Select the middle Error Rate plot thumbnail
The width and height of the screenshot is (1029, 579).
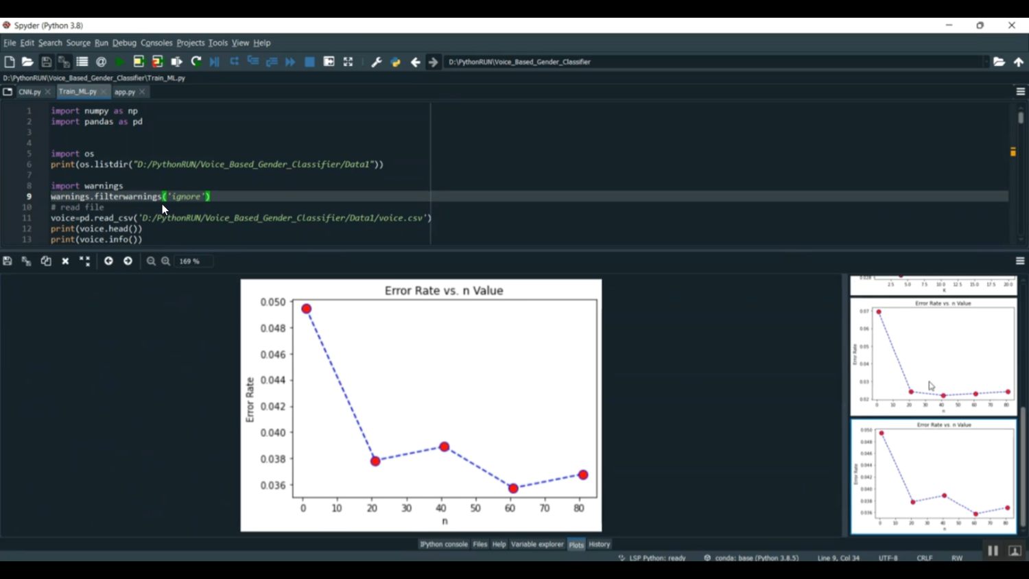pyautogui.click(x=933, y=357)
